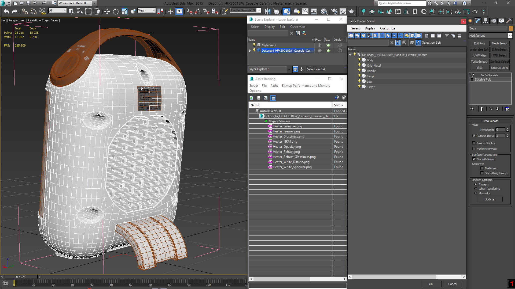Viewport: 515px width, 289px height.
Task: Click the Bind to Space Warp tool
Action: pos(42,11)
